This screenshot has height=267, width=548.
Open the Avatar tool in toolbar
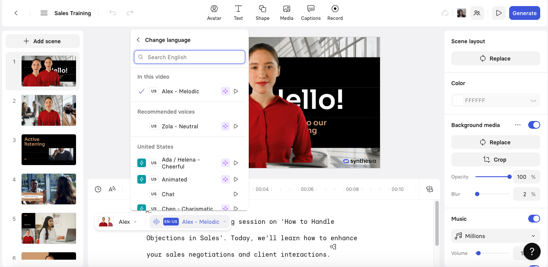click(214, 13)
